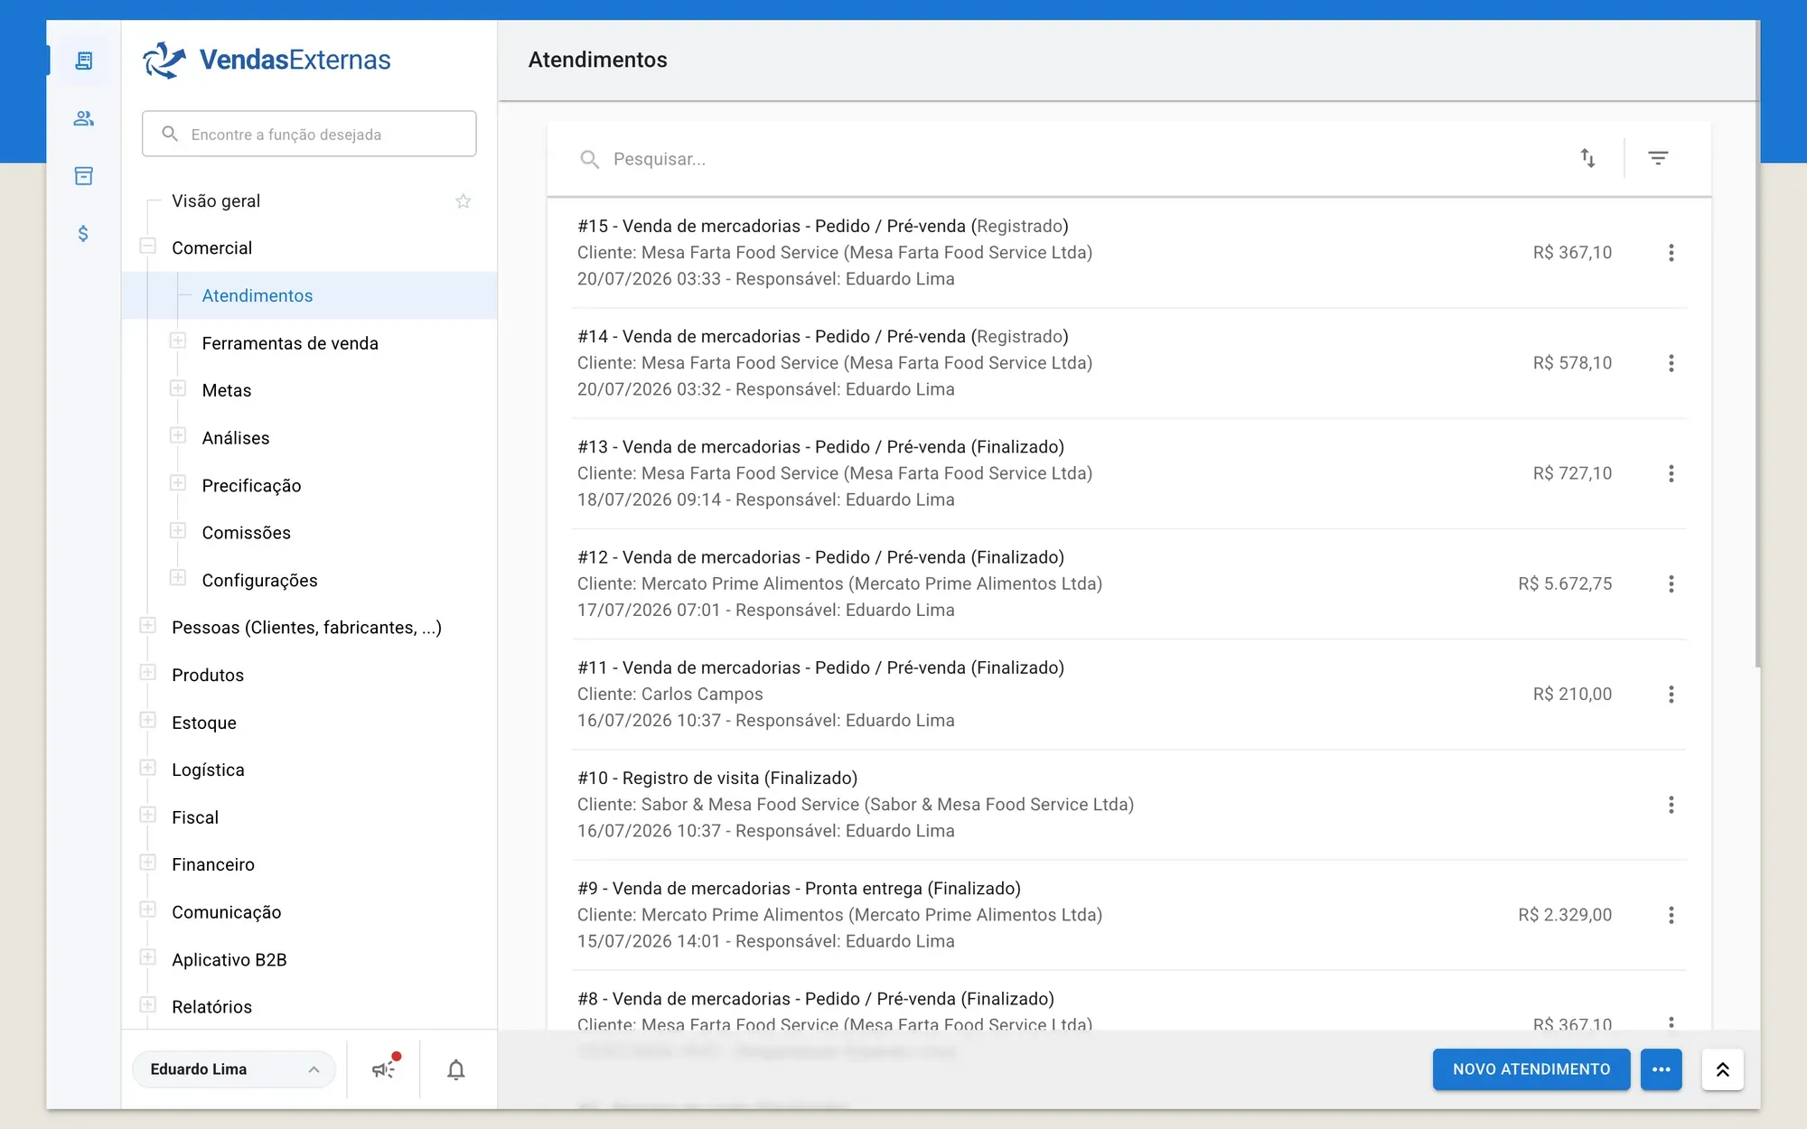Open atendimento #15 Pedido / Pré-venda
This screenshot has width=1807, height=1129.
pyautogui.click(x=1128, y=253)
